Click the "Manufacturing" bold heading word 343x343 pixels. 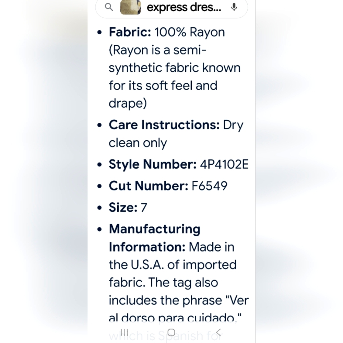pos(155,229)
